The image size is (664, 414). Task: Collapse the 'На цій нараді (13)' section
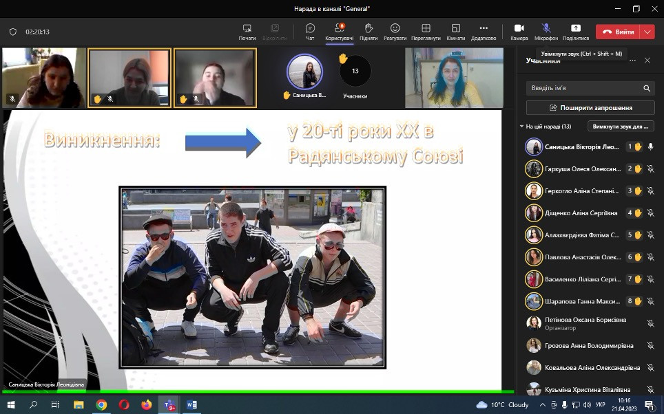[522, 127]
